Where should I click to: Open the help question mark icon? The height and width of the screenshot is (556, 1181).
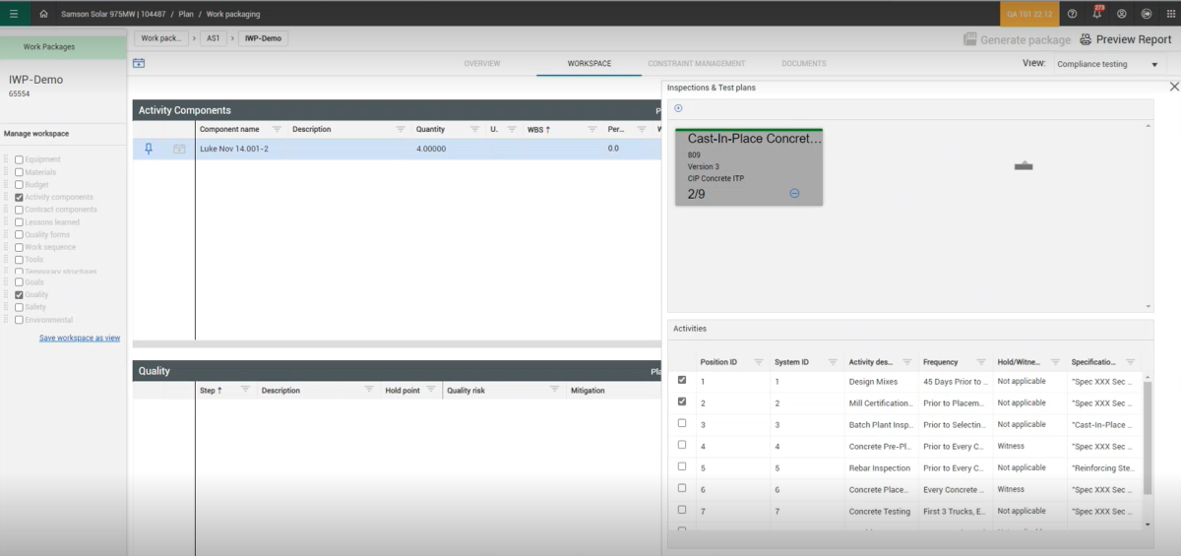(x=1072, y=14)
